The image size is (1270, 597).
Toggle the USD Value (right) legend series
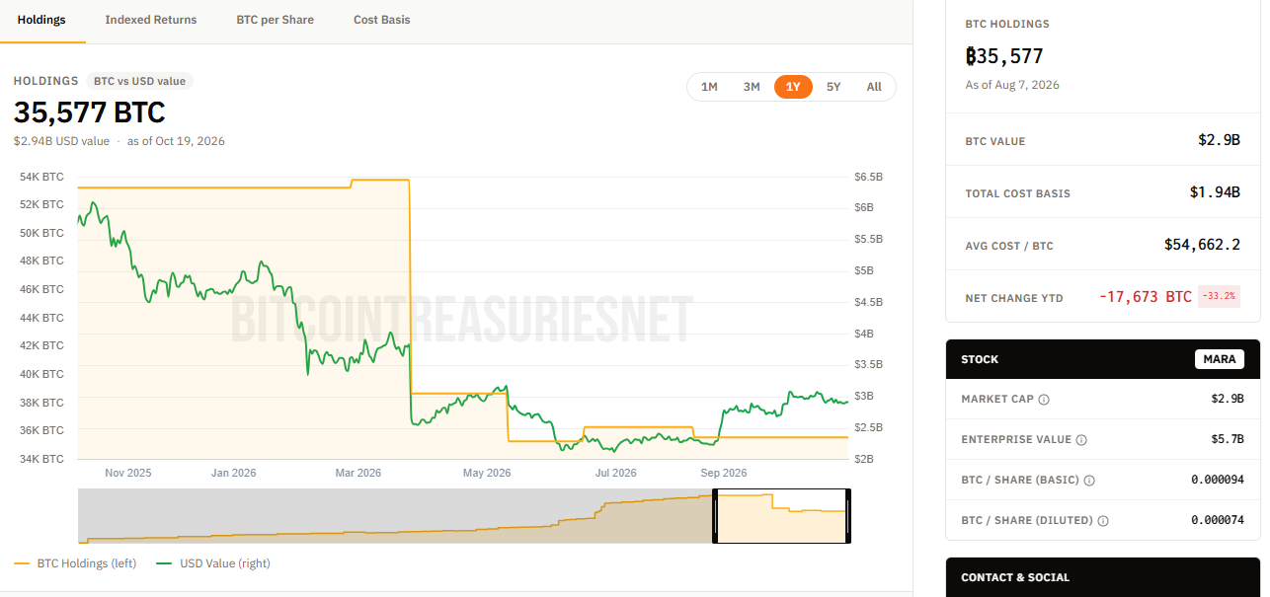(x=211, y=563)
